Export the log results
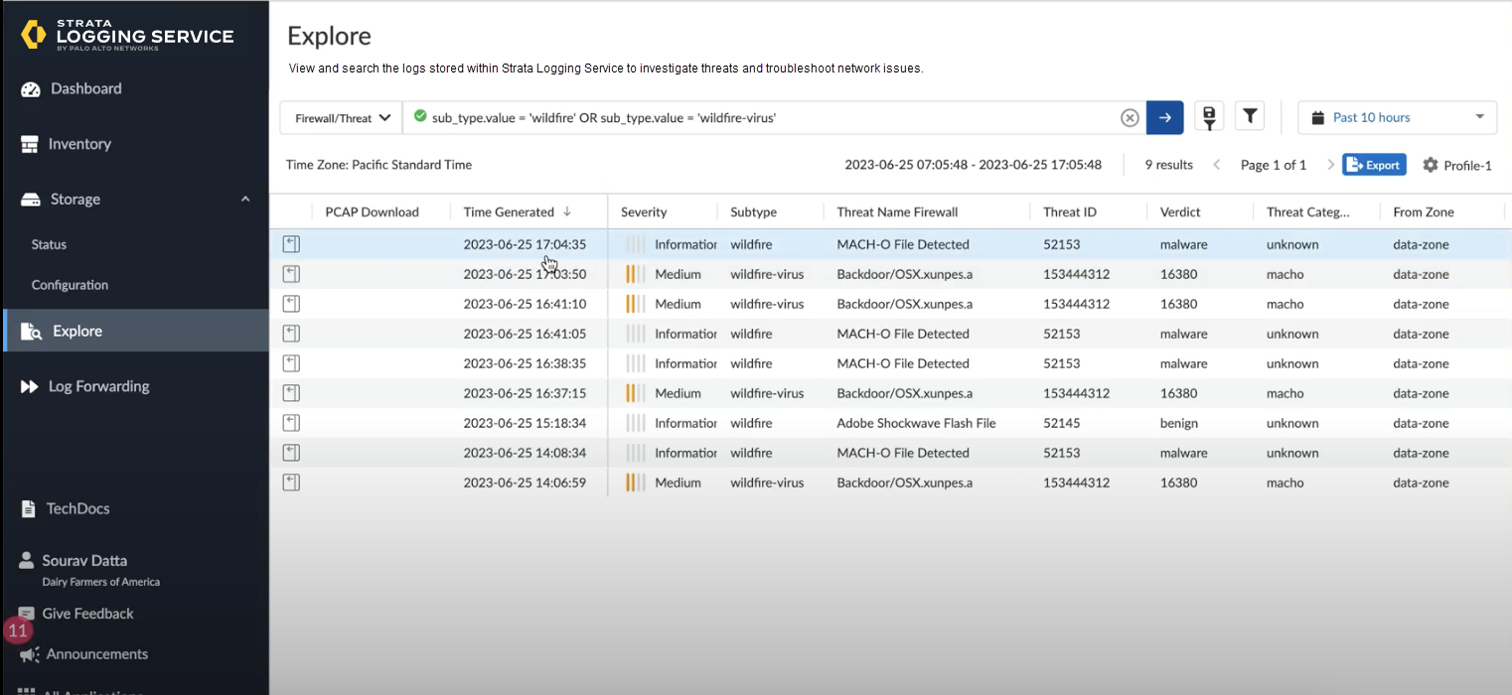 pyautogui.click(x=1373, y=165)
